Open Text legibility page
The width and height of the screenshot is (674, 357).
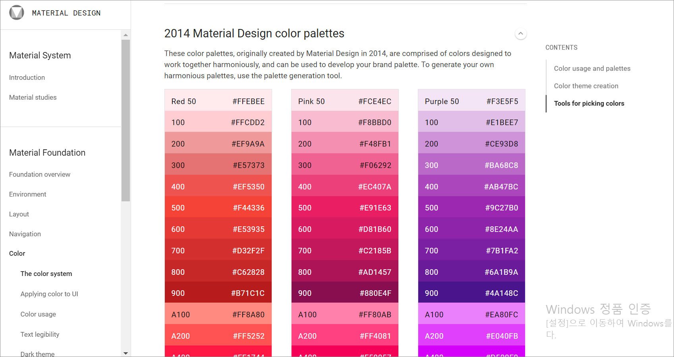[40, 334]
